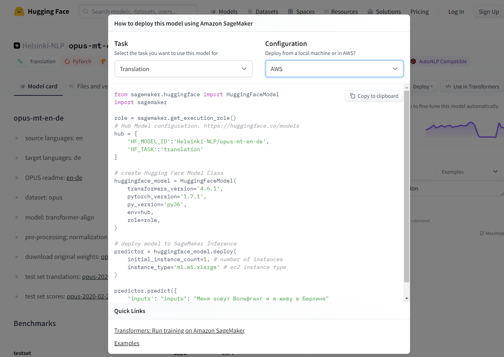Open the Solutions menu
The width and height of the screenshot is (504, 357).
tap(384, 12)
